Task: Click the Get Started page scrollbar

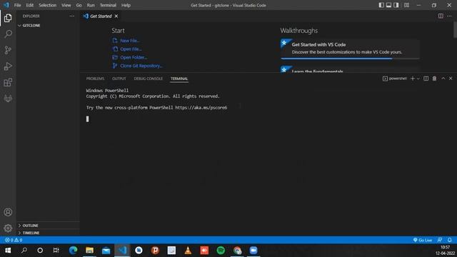Action: [x=455, y=30]
